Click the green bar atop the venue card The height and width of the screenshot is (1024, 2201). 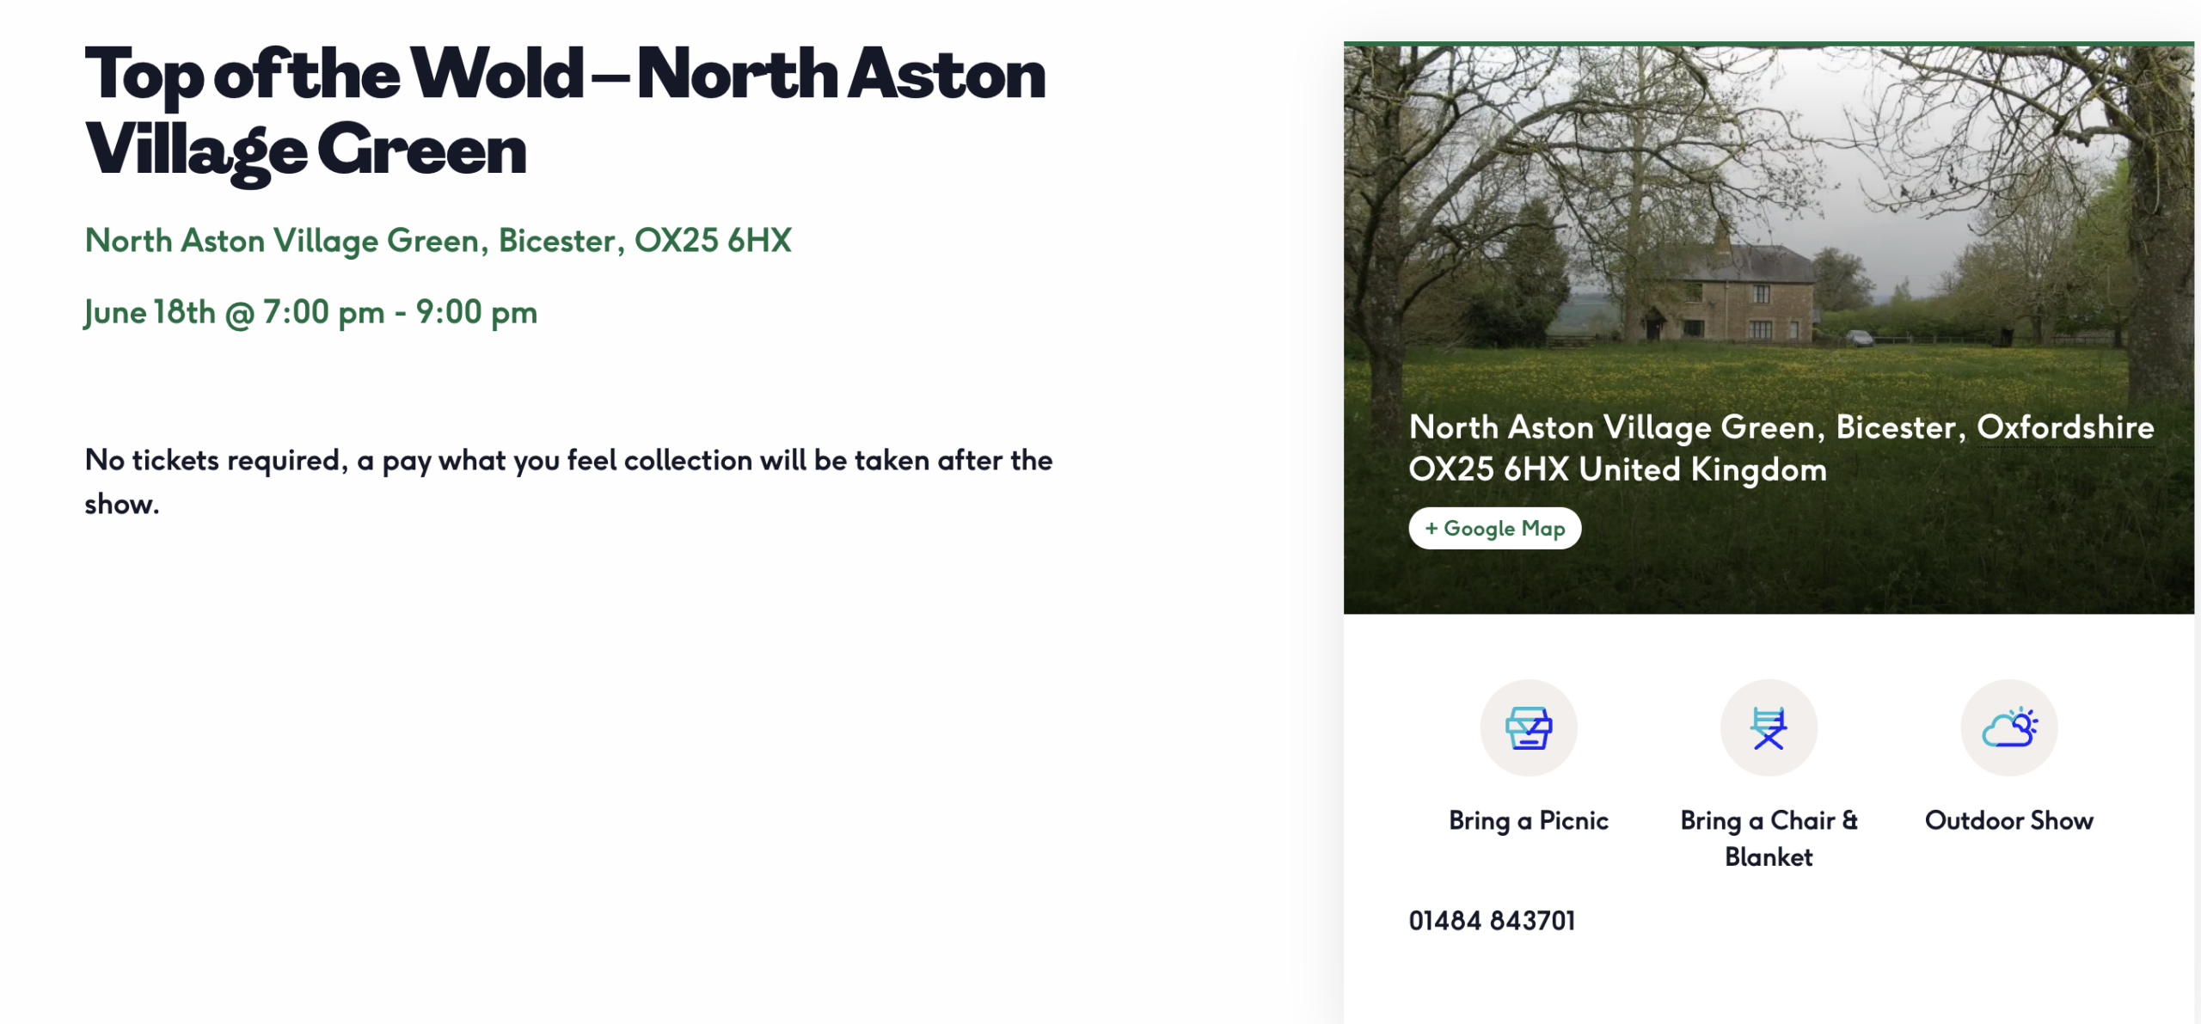point(1769,43)
